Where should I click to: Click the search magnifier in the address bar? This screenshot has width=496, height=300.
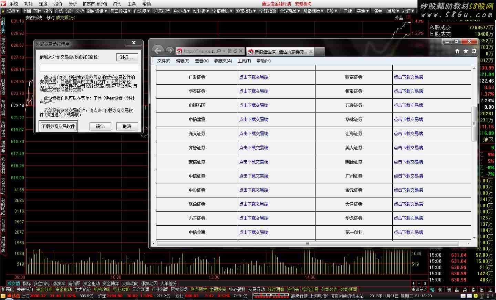click(x=219, y=51)
